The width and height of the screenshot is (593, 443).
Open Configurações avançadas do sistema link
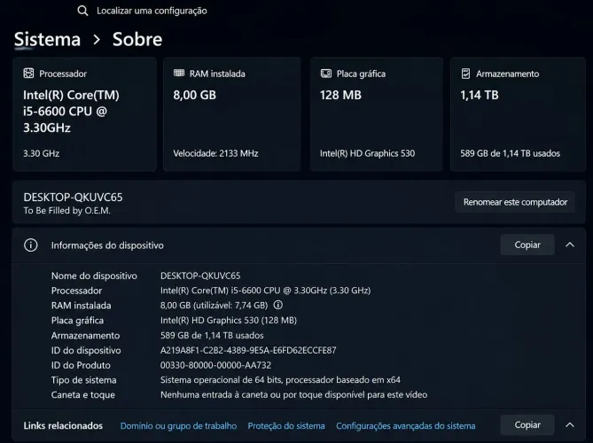(406, 426)
